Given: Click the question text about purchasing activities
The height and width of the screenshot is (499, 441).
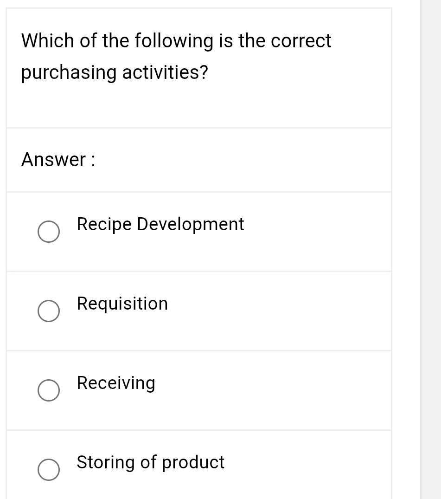Looking at the screenshot, I should [x=176, y=56].
